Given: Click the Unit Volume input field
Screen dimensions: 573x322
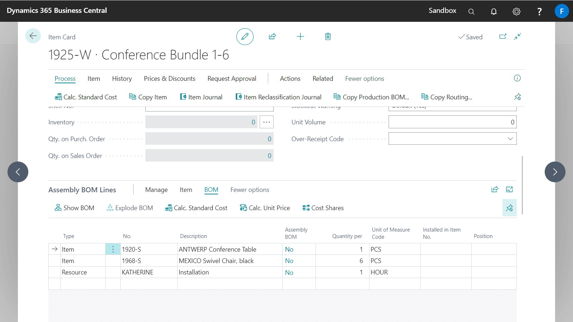Looking at the screenshot, I should 453,122.
